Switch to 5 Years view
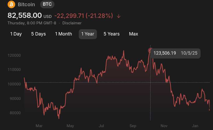The image size is (213, 130). click(111, 34)
